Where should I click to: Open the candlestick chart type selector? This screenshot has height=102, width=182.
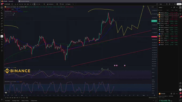pyautogui.click(x=44, y=4)
